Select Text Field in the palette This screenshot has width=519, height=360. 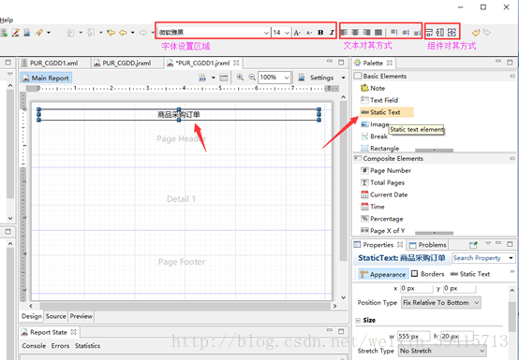(x=379, y=100)
